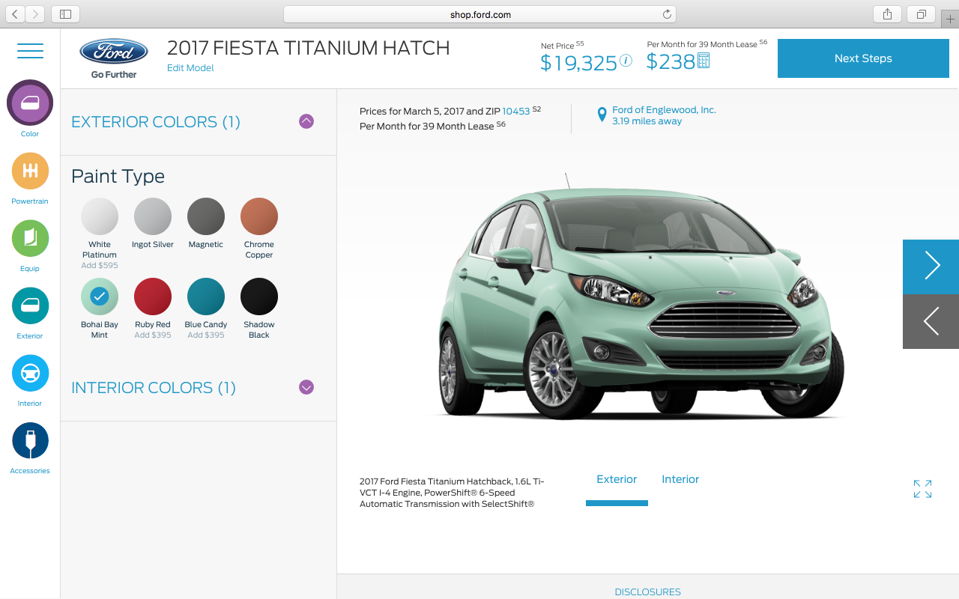Screen dimensions: 959x599
Task: Select the Powertrain sidebar icon
Action: (x=30, y=171)
